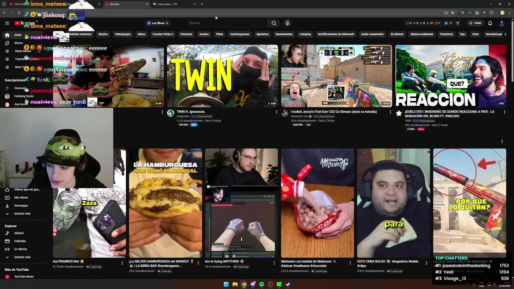Open the magnesio channel avatar
Image resolution: width=514 pixels, height=289 pixels.
point(171,114)
